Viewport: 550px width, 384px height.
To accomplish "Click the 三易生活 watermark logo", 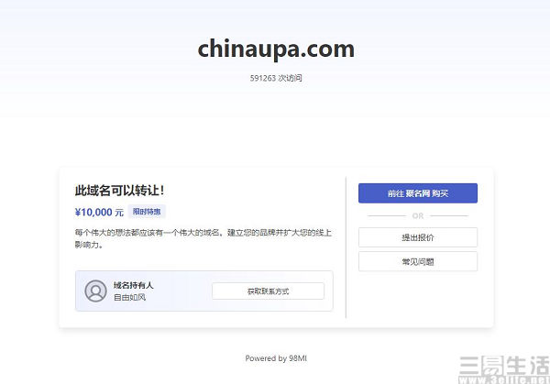I will coord(504,366).
